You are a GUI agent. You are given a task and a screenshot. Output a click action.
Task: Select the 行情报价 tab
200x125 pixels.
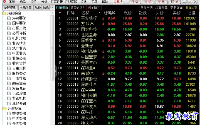pos(62,8)
